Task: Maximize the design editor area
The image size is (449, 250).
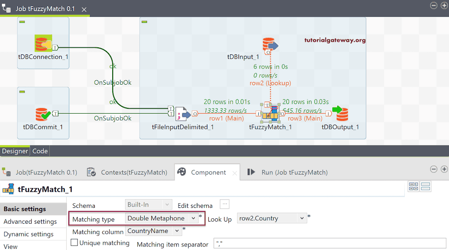Action: tap(444, 5)
